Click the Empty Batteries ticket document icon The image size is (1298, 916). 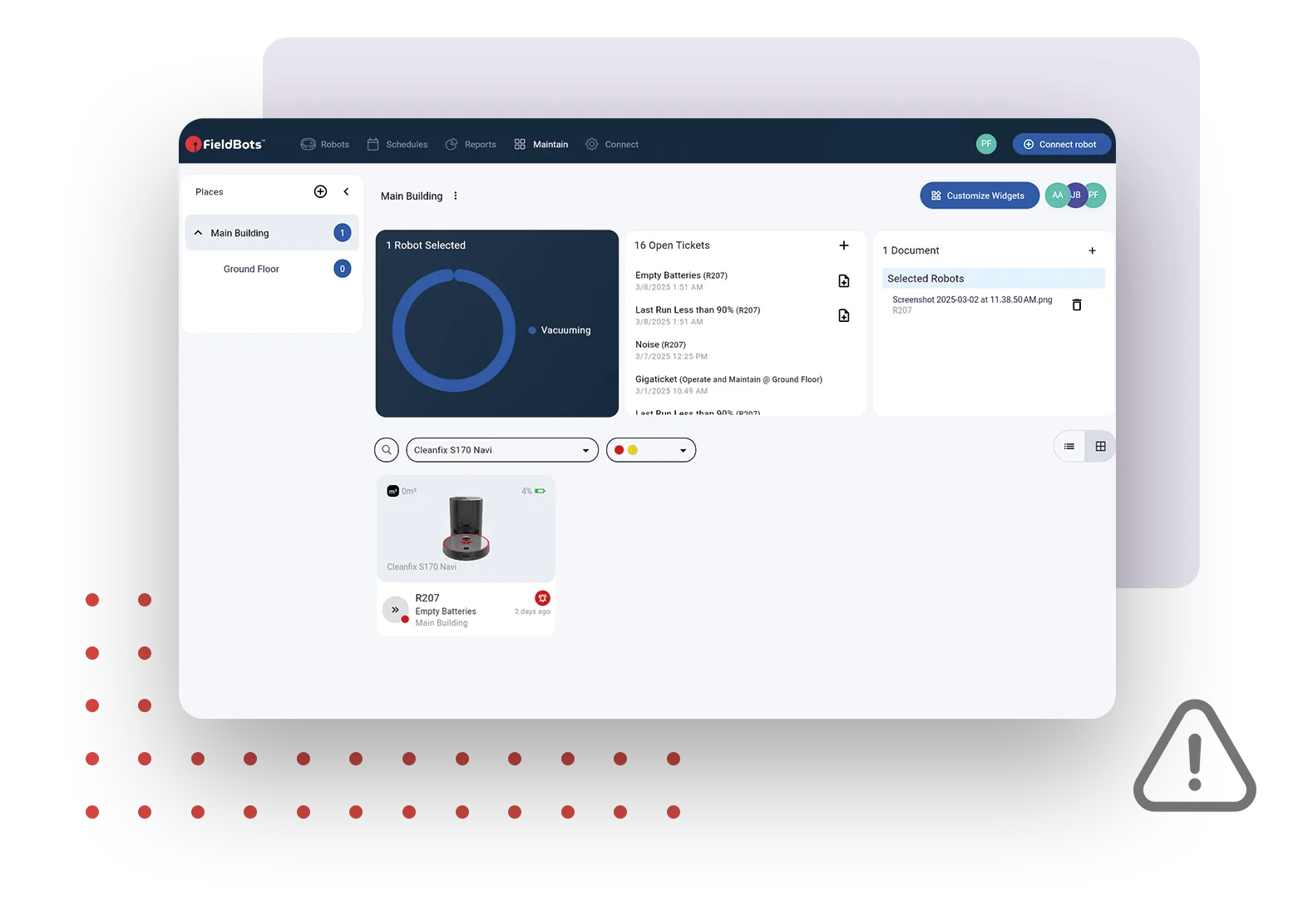point(844,281)
